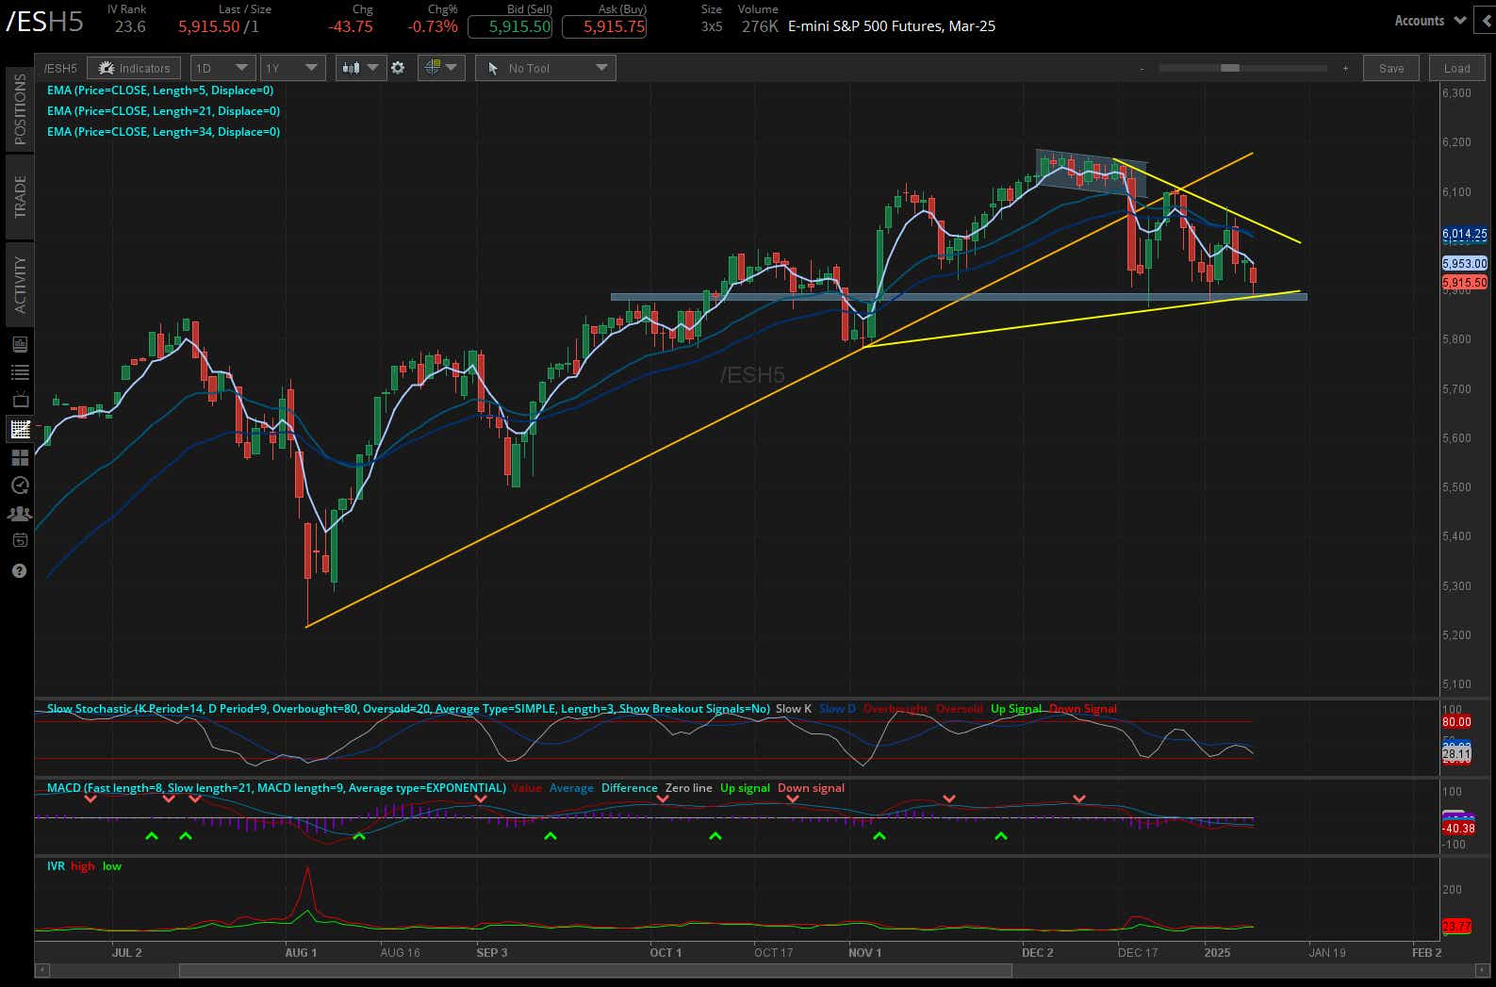
Task: Open the news/market overview sidebar icon
Action: 20,344
